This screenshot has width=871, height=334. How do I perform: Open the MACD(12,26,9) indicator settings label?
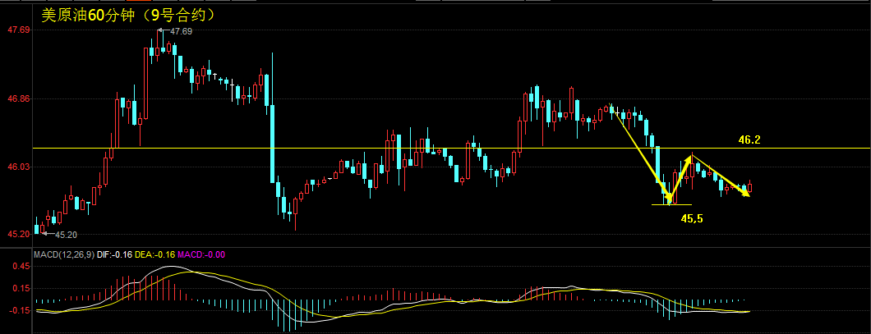(62, 254)
